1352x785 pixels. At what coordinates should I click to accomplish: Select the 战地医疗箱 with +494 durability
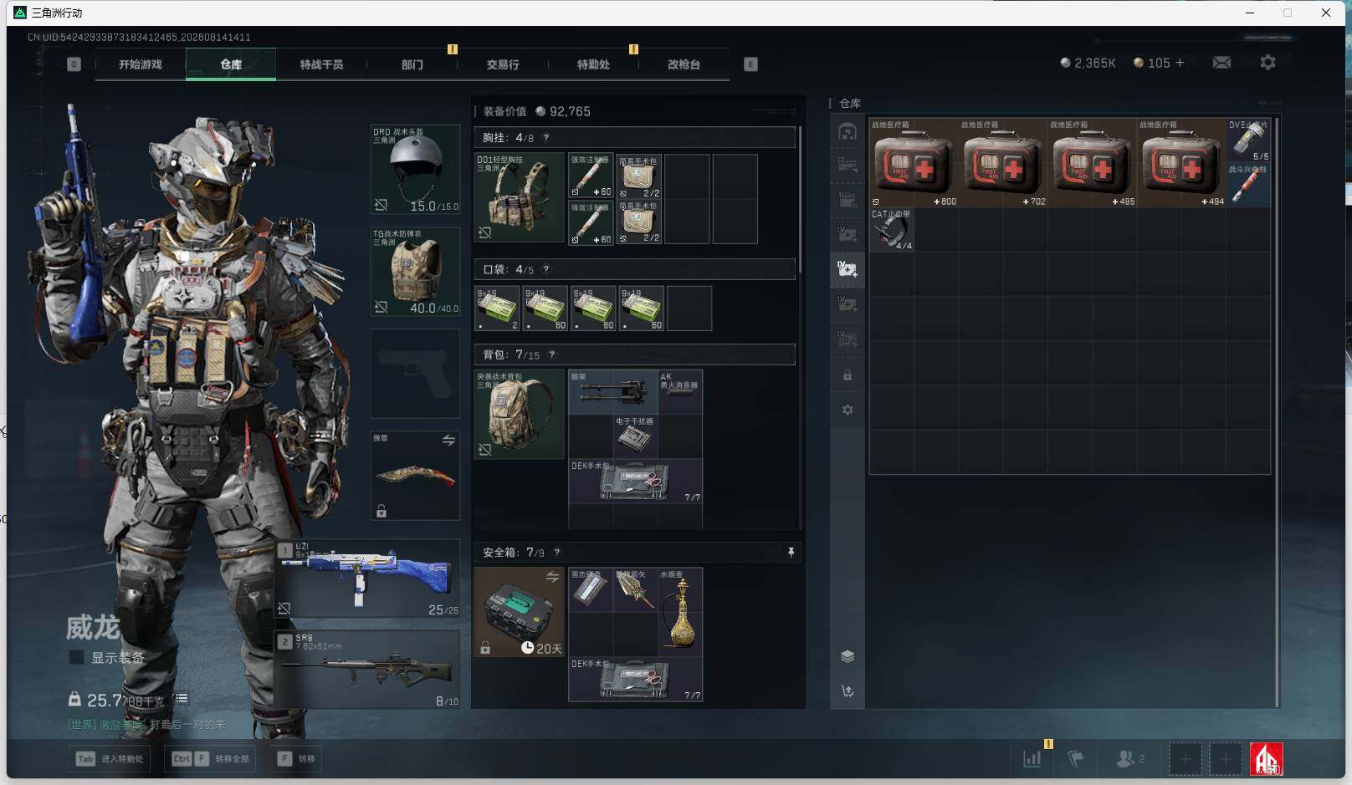click(x=1181, y=163)
